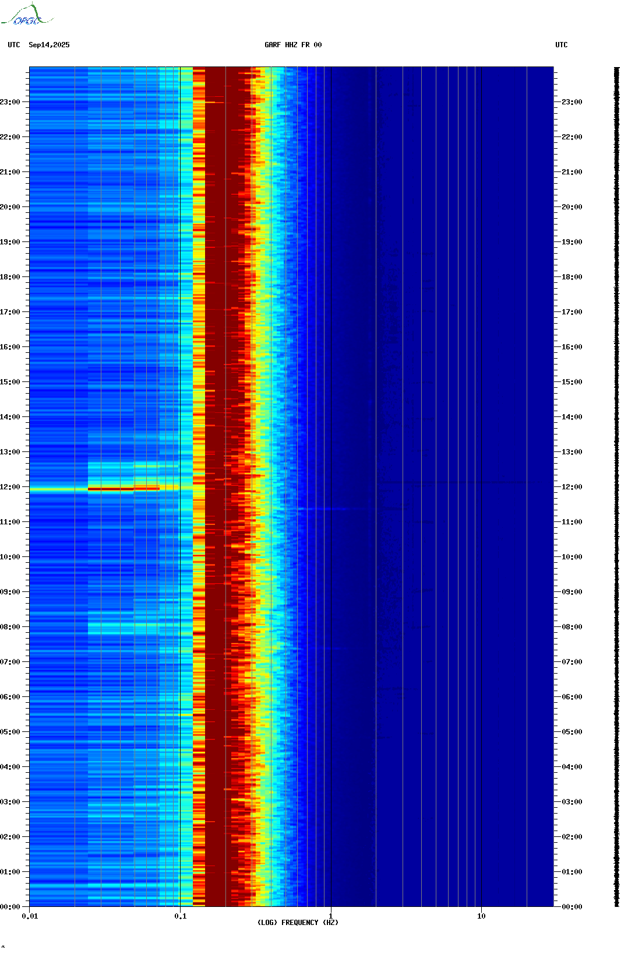Click 13:00 on the right time axis
The width and height of the screenshot is (642, 953).
pos(572,452)
